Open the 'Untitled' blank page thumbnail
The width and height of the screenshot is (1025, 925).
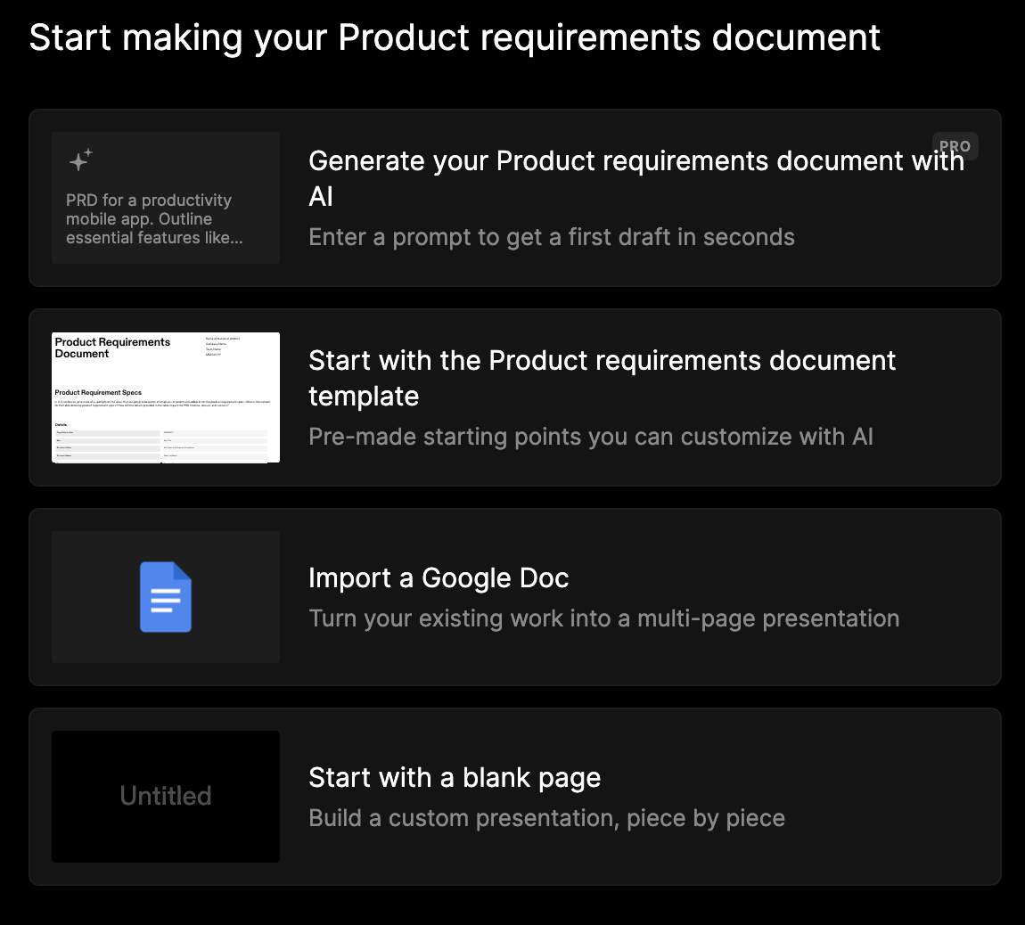point(166,796)
